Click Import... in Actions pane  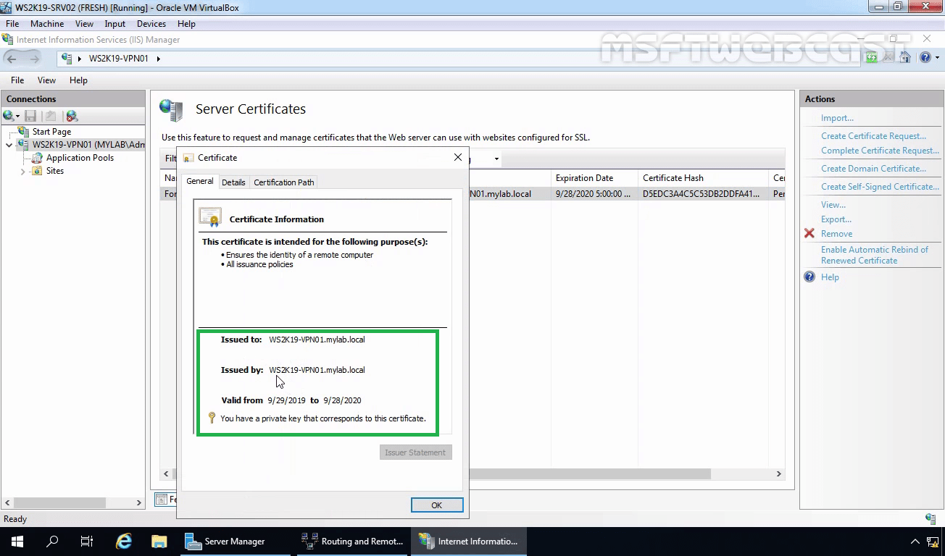(x=837, y=118)
